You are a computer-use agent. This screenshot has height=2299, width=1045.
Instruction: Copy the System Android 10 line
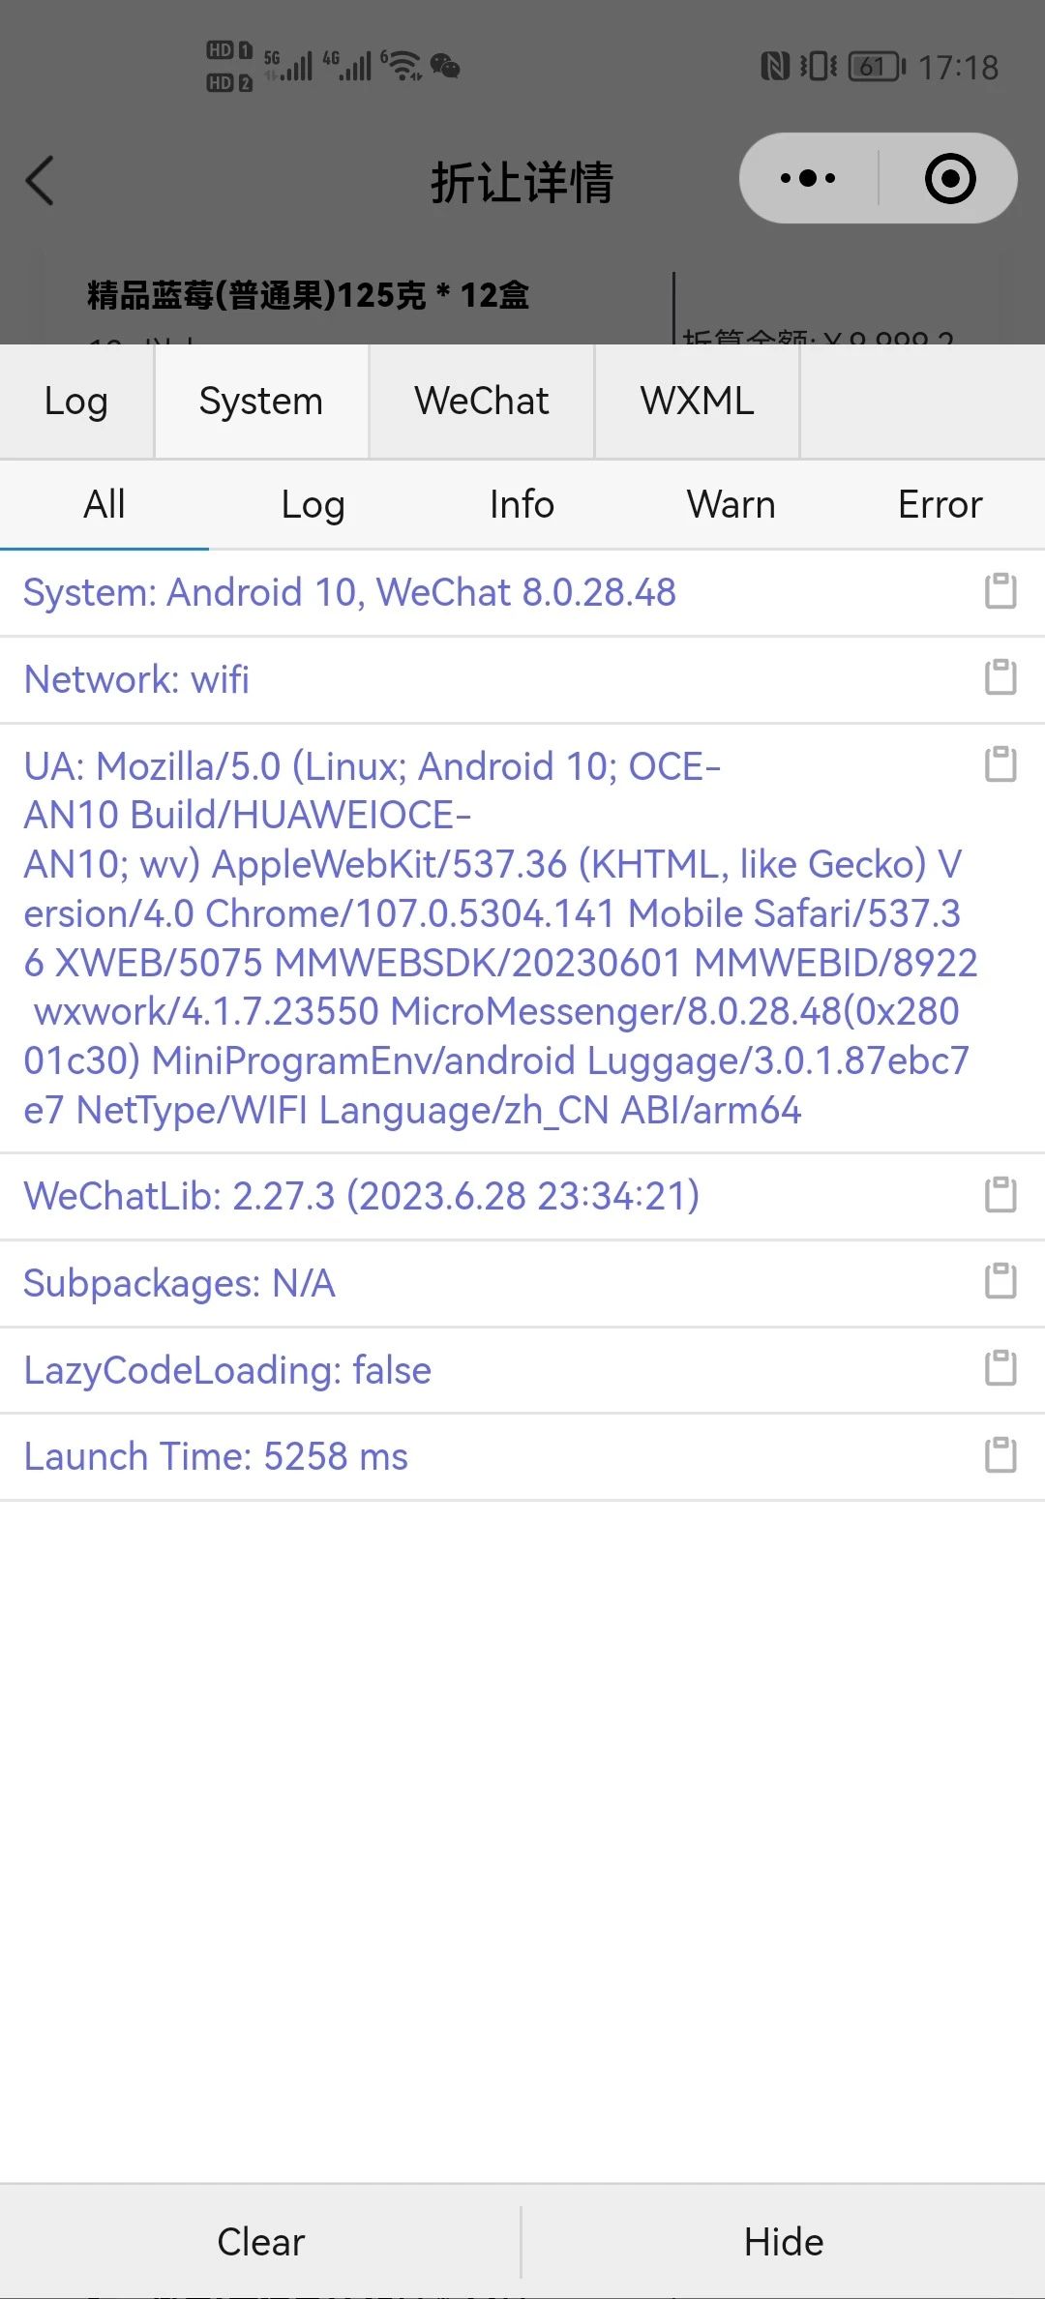tap(1000, 591)
